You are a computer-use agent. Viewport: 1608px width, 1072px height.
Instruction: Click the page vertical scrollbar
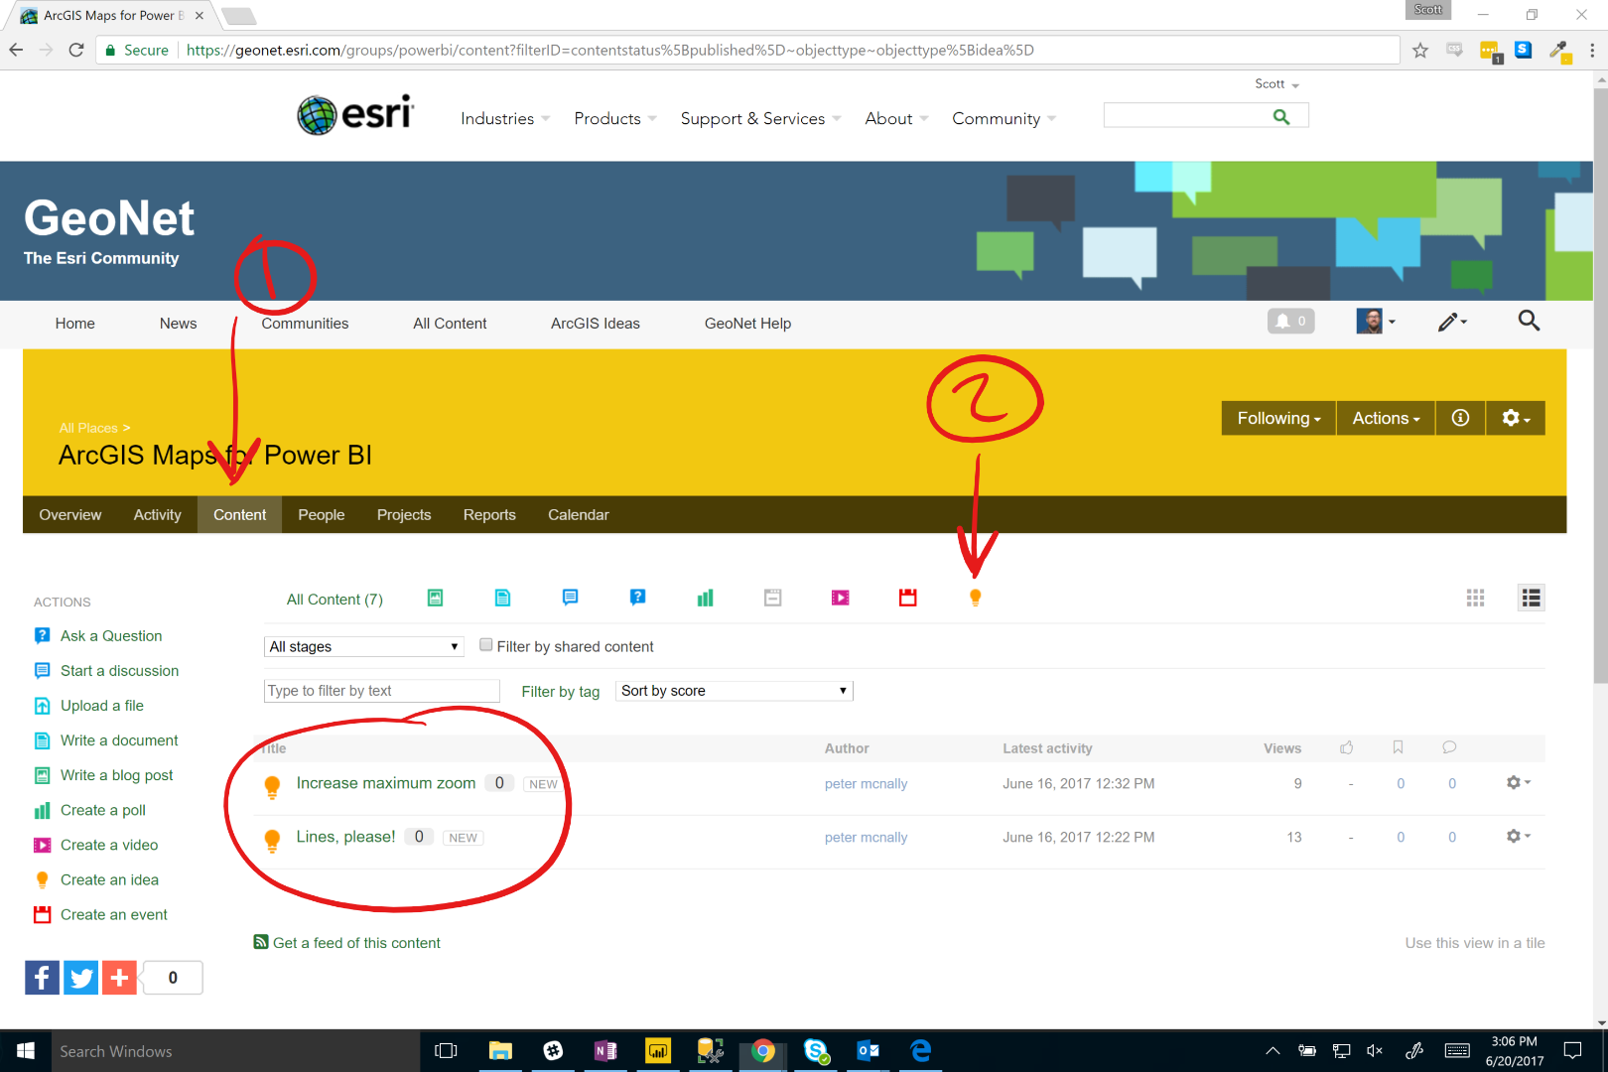click(1600, 387)
